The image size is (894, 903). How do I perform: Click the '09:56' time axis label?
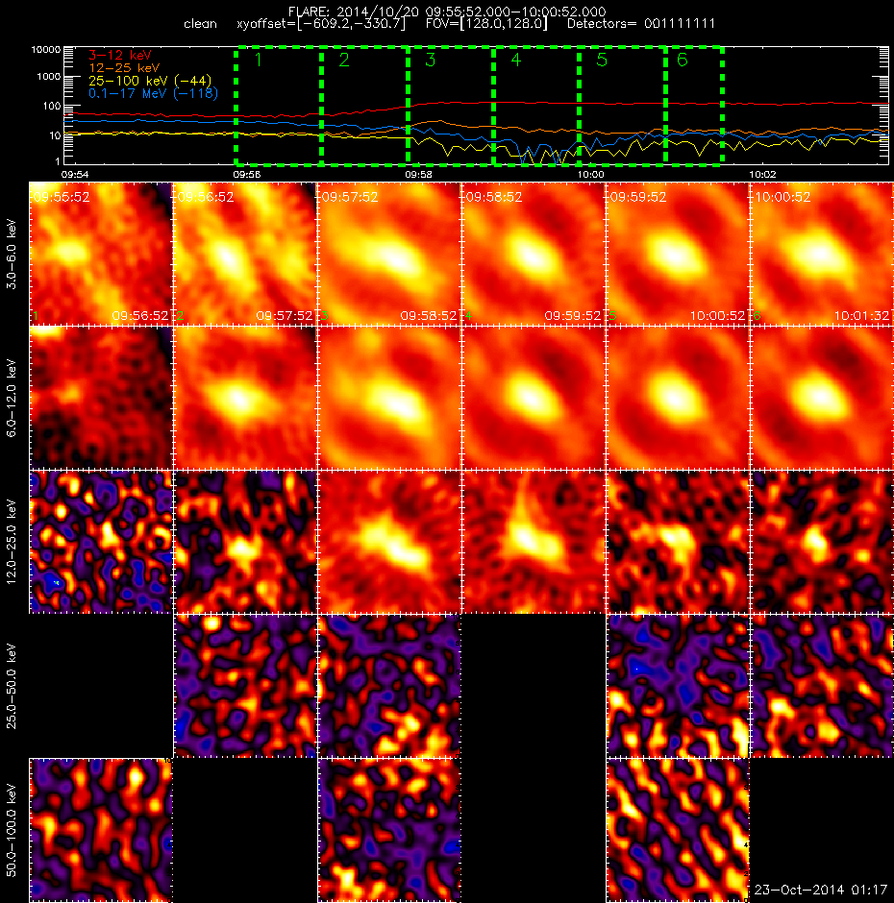tap(247, 175)
